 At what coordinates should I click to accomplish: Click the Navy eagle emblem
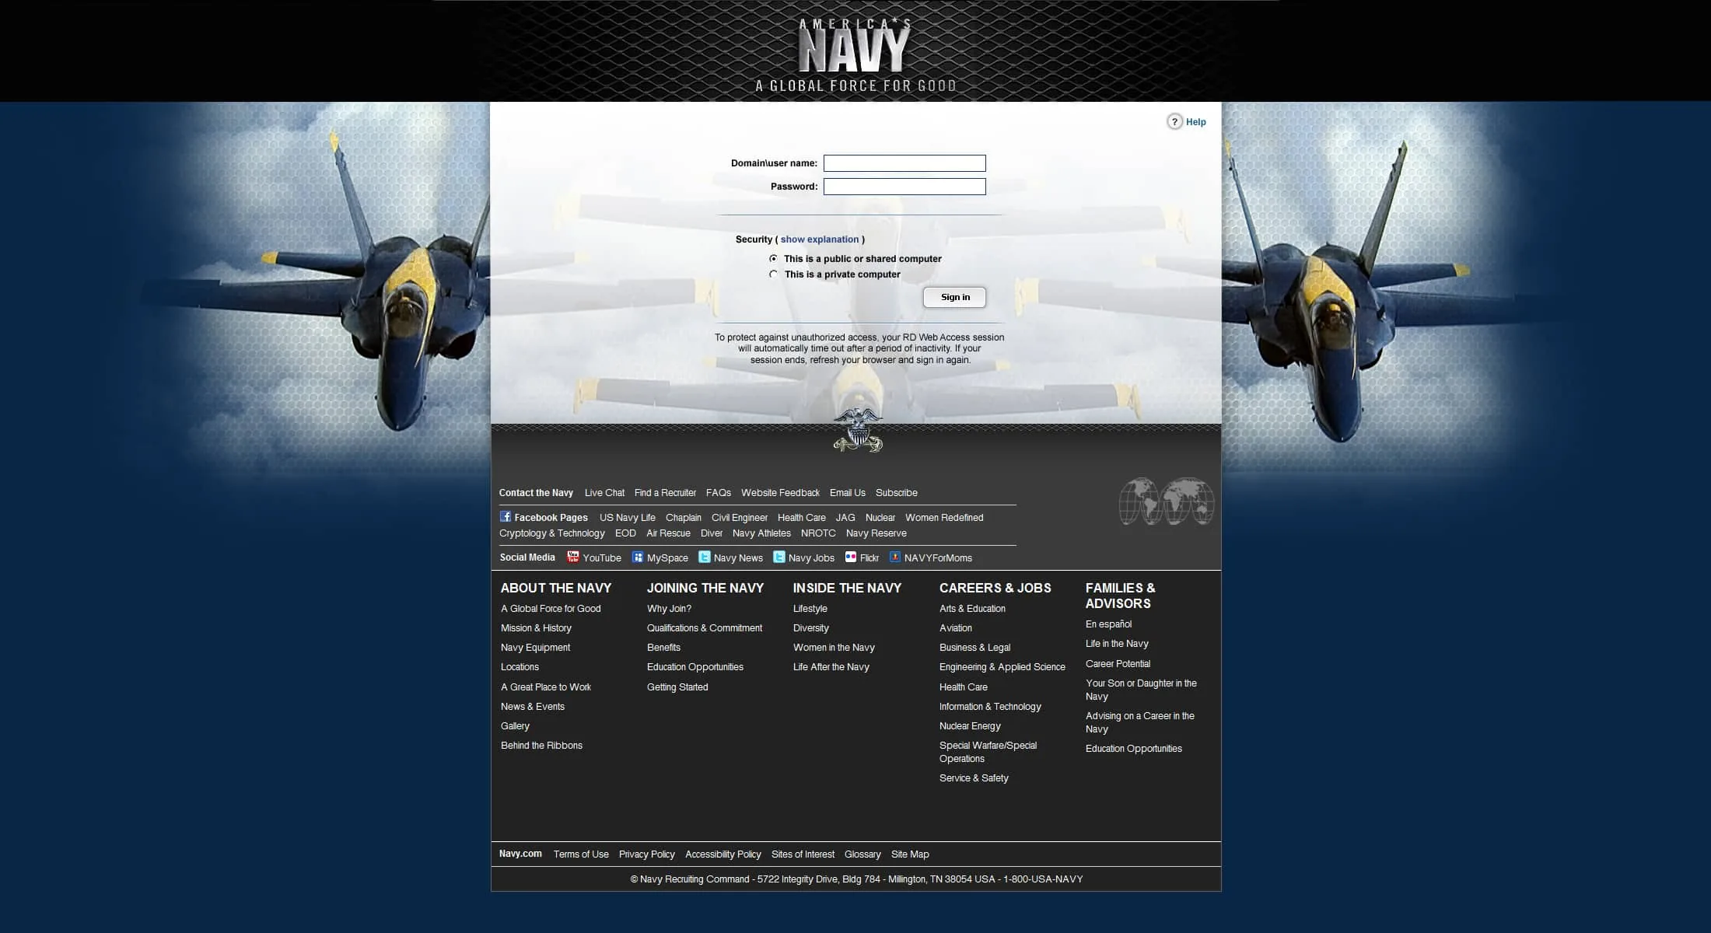tap(858, 430)
